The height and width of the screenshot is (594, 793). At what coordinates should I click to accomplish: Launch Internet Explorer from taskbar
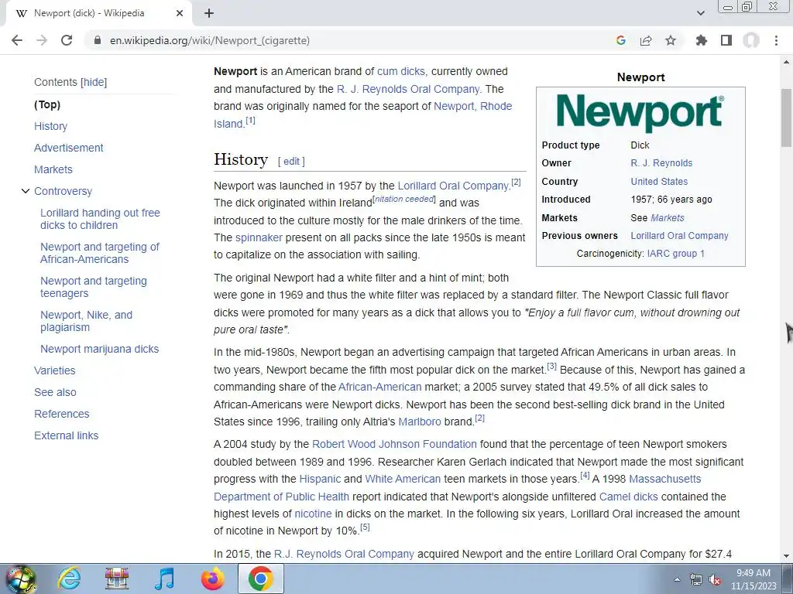click(69, 579)
